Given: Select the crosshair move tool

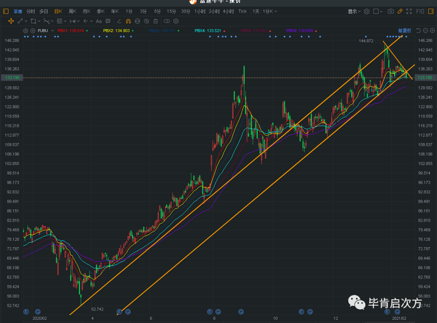Looking at the screenshot, I should (11, 21).
